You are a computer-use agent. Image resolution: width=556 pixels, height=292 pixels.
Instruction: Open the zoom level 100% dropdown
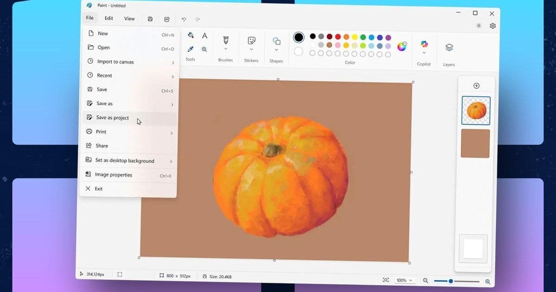[x=404, y=280]
